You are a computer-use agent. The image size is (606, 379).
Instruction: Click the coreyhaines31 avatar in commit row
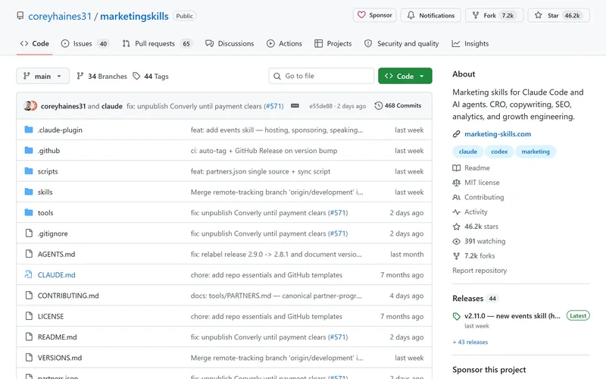[x=28, y=105]
